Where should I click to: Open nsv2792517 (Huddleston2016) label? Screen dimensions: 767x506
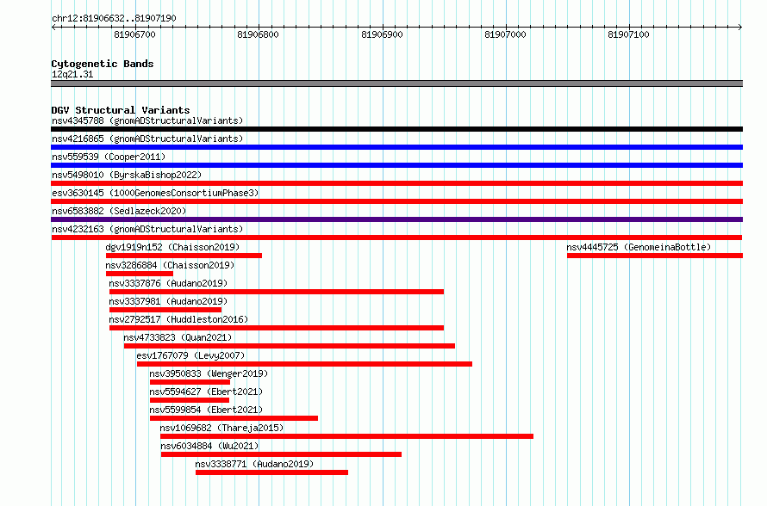pyautogui.click(x=178, y=319)
